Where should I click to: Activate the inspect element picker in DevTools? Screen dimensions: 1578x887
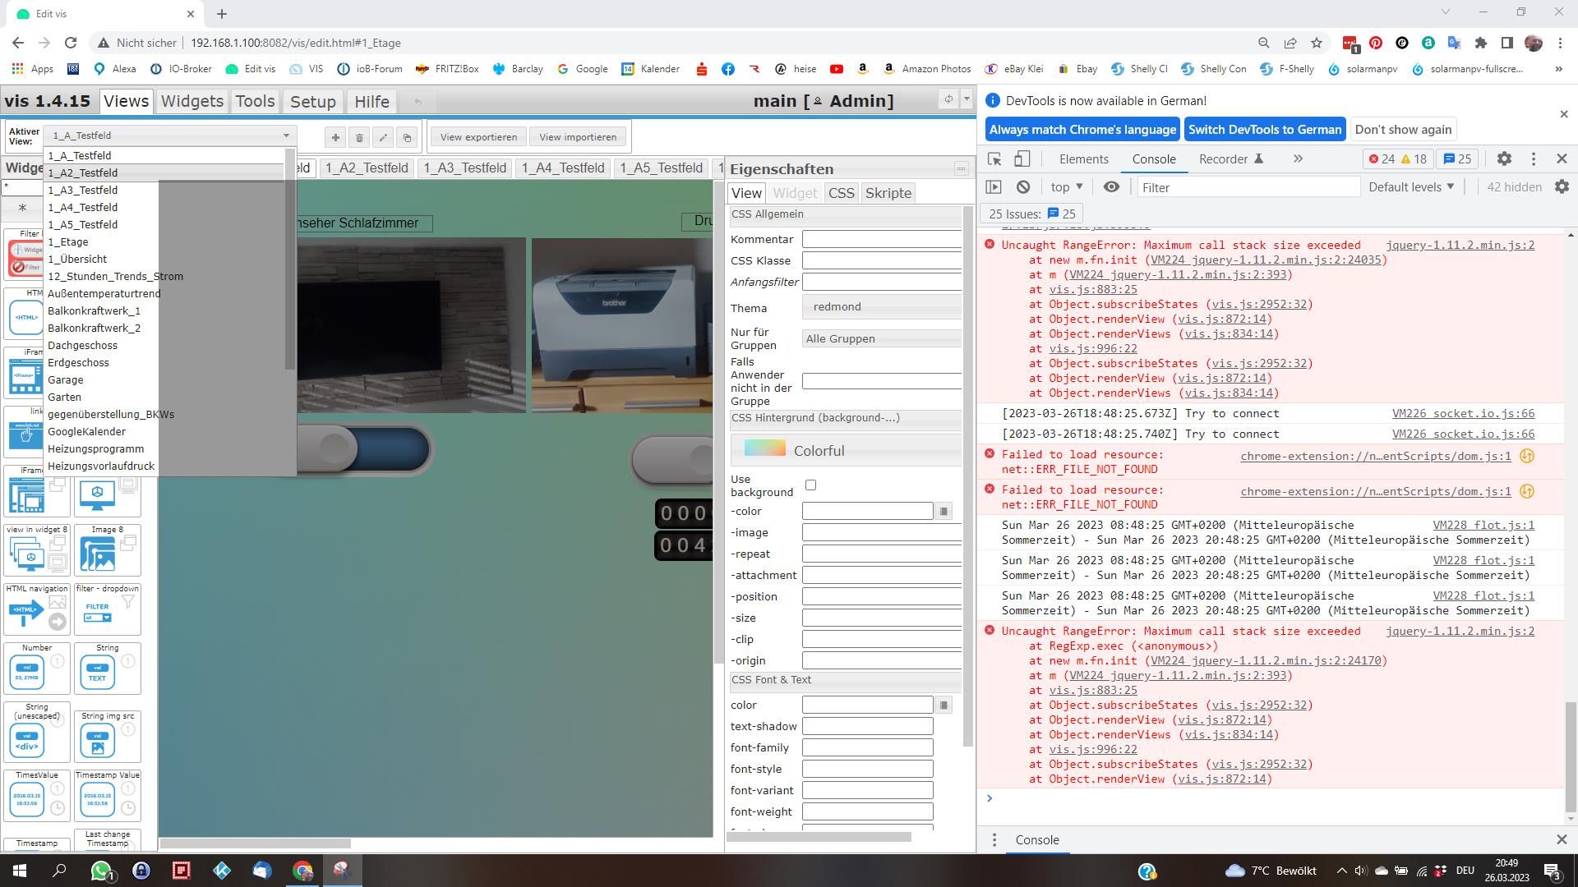[x=994, y=159]
